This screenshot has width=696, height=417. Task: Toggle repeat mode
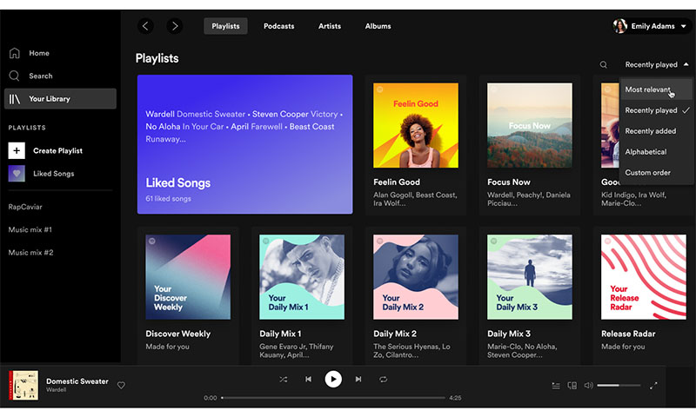383,380
